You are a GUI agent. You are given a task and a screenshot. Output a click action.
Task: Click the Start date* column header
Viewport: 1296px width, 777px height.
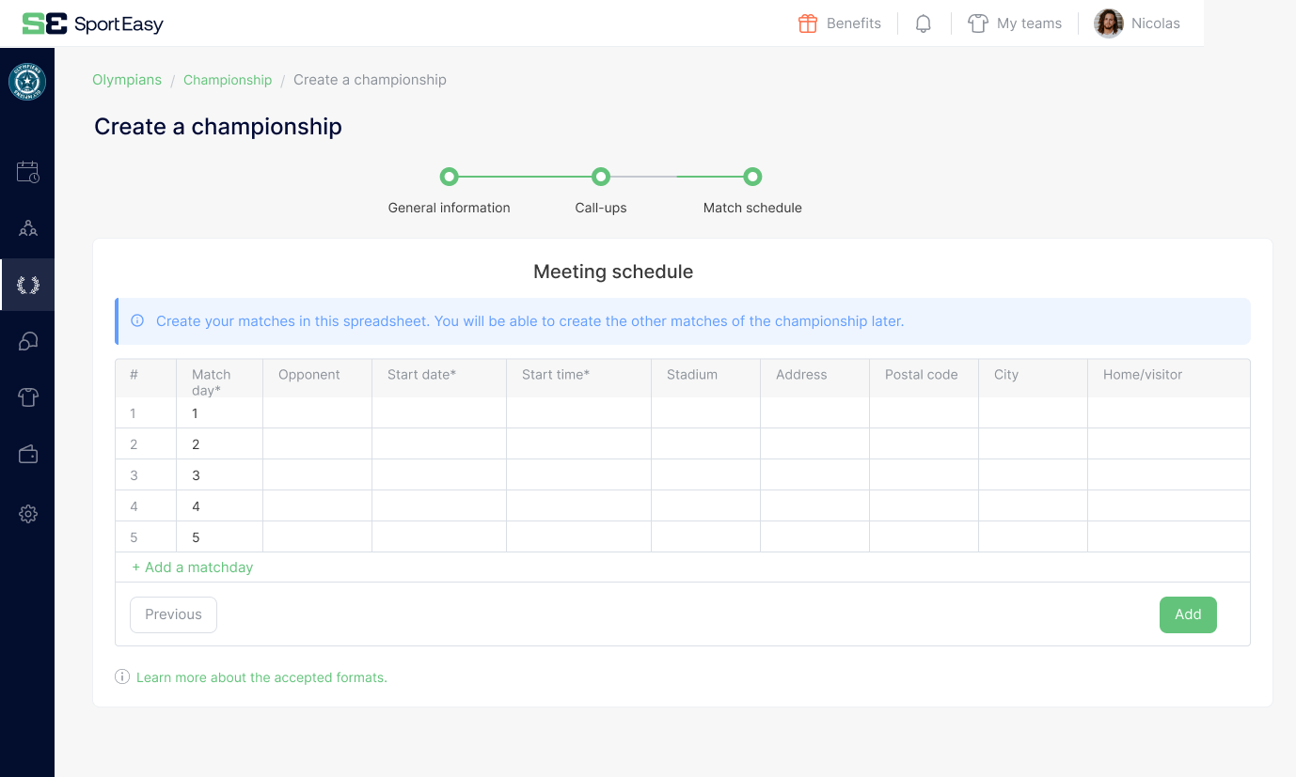(439, 379)
